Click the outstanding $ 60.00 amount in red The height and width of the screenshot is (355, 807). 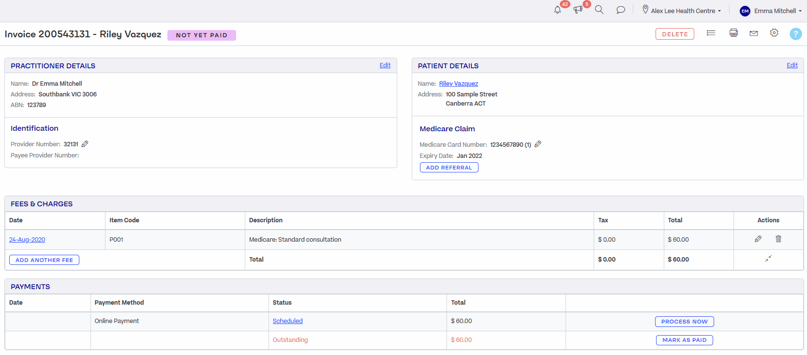pyautogui.click(x=461, y=340)
